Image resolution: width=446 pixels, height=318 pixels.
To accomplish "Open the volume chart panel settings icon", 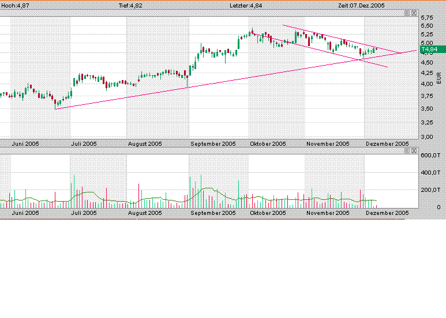I will 407,151.
